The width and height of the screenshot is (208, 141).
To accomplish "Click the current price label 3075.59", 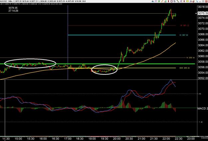I will click(x=203, y=13).
